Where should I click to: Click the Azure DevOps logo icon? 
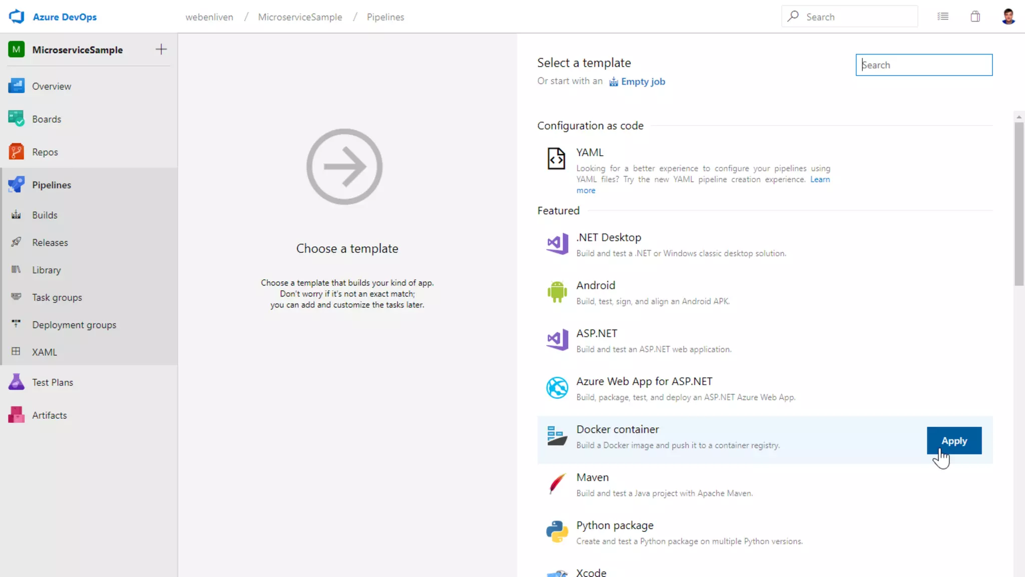[x=17, y=17]
